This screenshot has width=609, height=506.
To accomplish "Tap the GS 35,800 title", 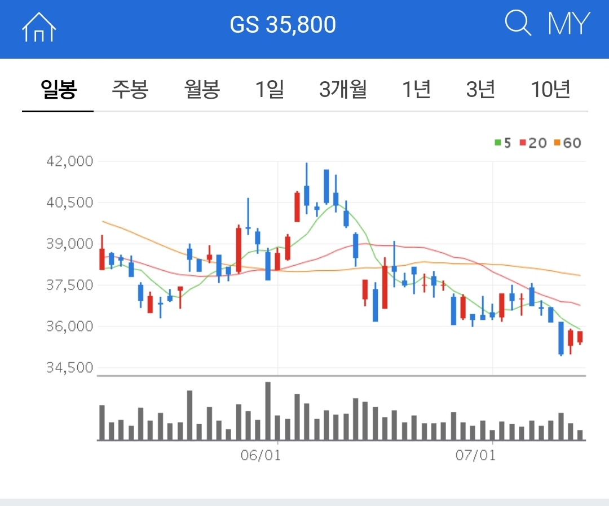I will pos(283,24).
